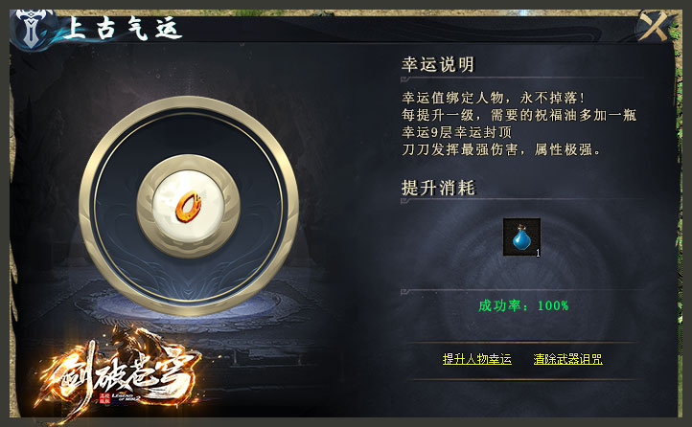Click the sword emblem beside the 上古气运 title
Viewport: 692px width, 427px height.
31,30
